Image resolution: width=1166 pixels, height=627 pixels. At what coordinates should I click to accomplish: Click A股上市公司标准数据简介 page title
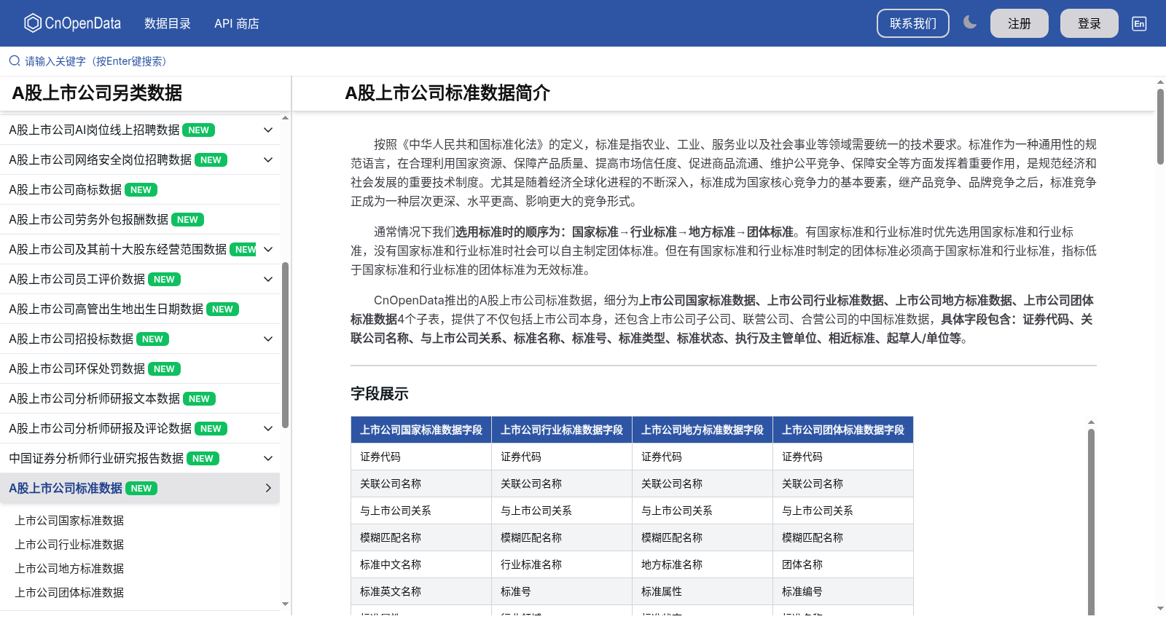click(447, 93)
